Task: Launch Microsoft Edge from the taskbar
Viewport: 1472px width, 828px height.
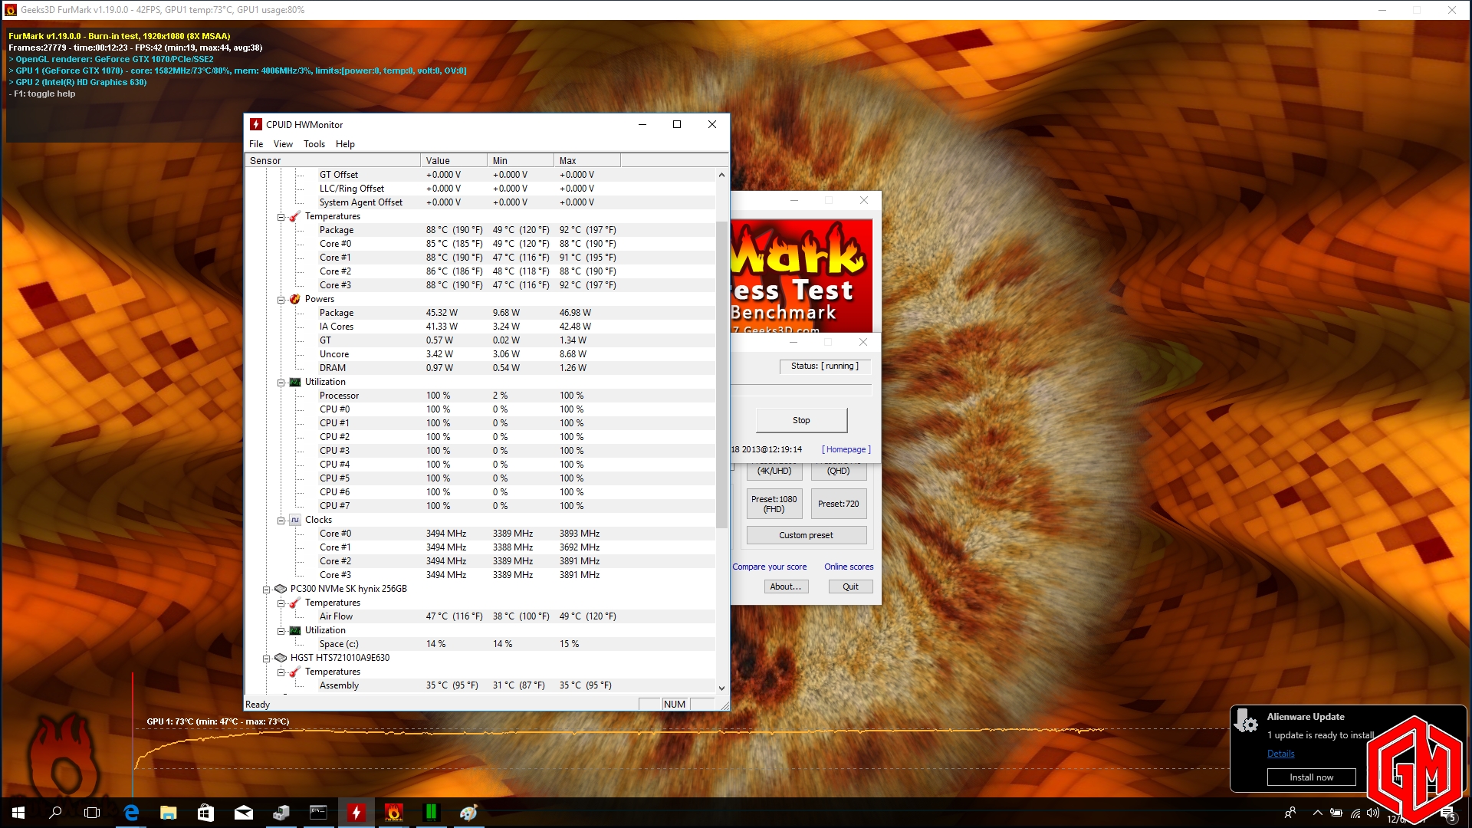Action: pos(131,813)
